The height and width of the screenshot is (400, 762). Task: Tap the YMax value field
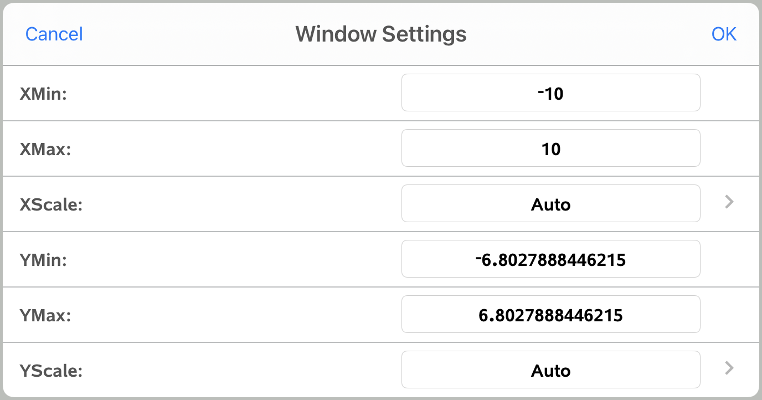click(x=550, y=315)
